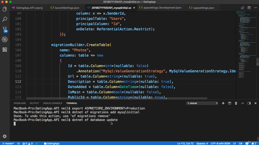The height and width of the screenshot is (145, 259).
Task: Click the "Photos" string on line 106
Action: tap(80, 50)
